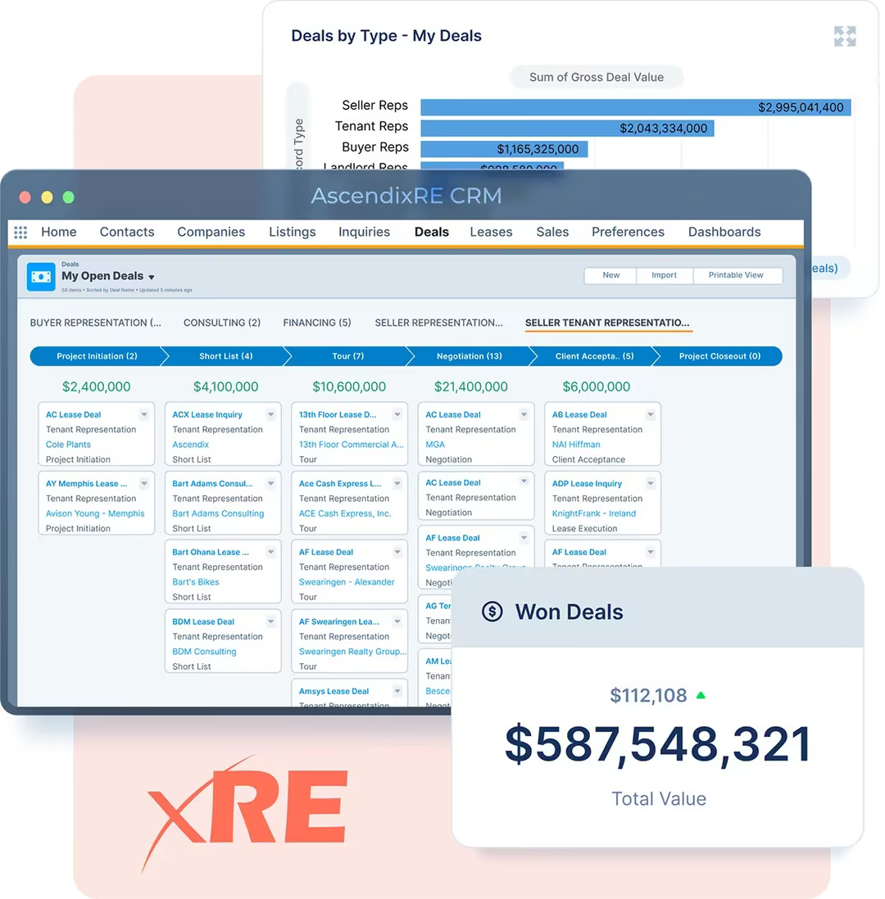Switch to Buyer Representation tab

95,323
